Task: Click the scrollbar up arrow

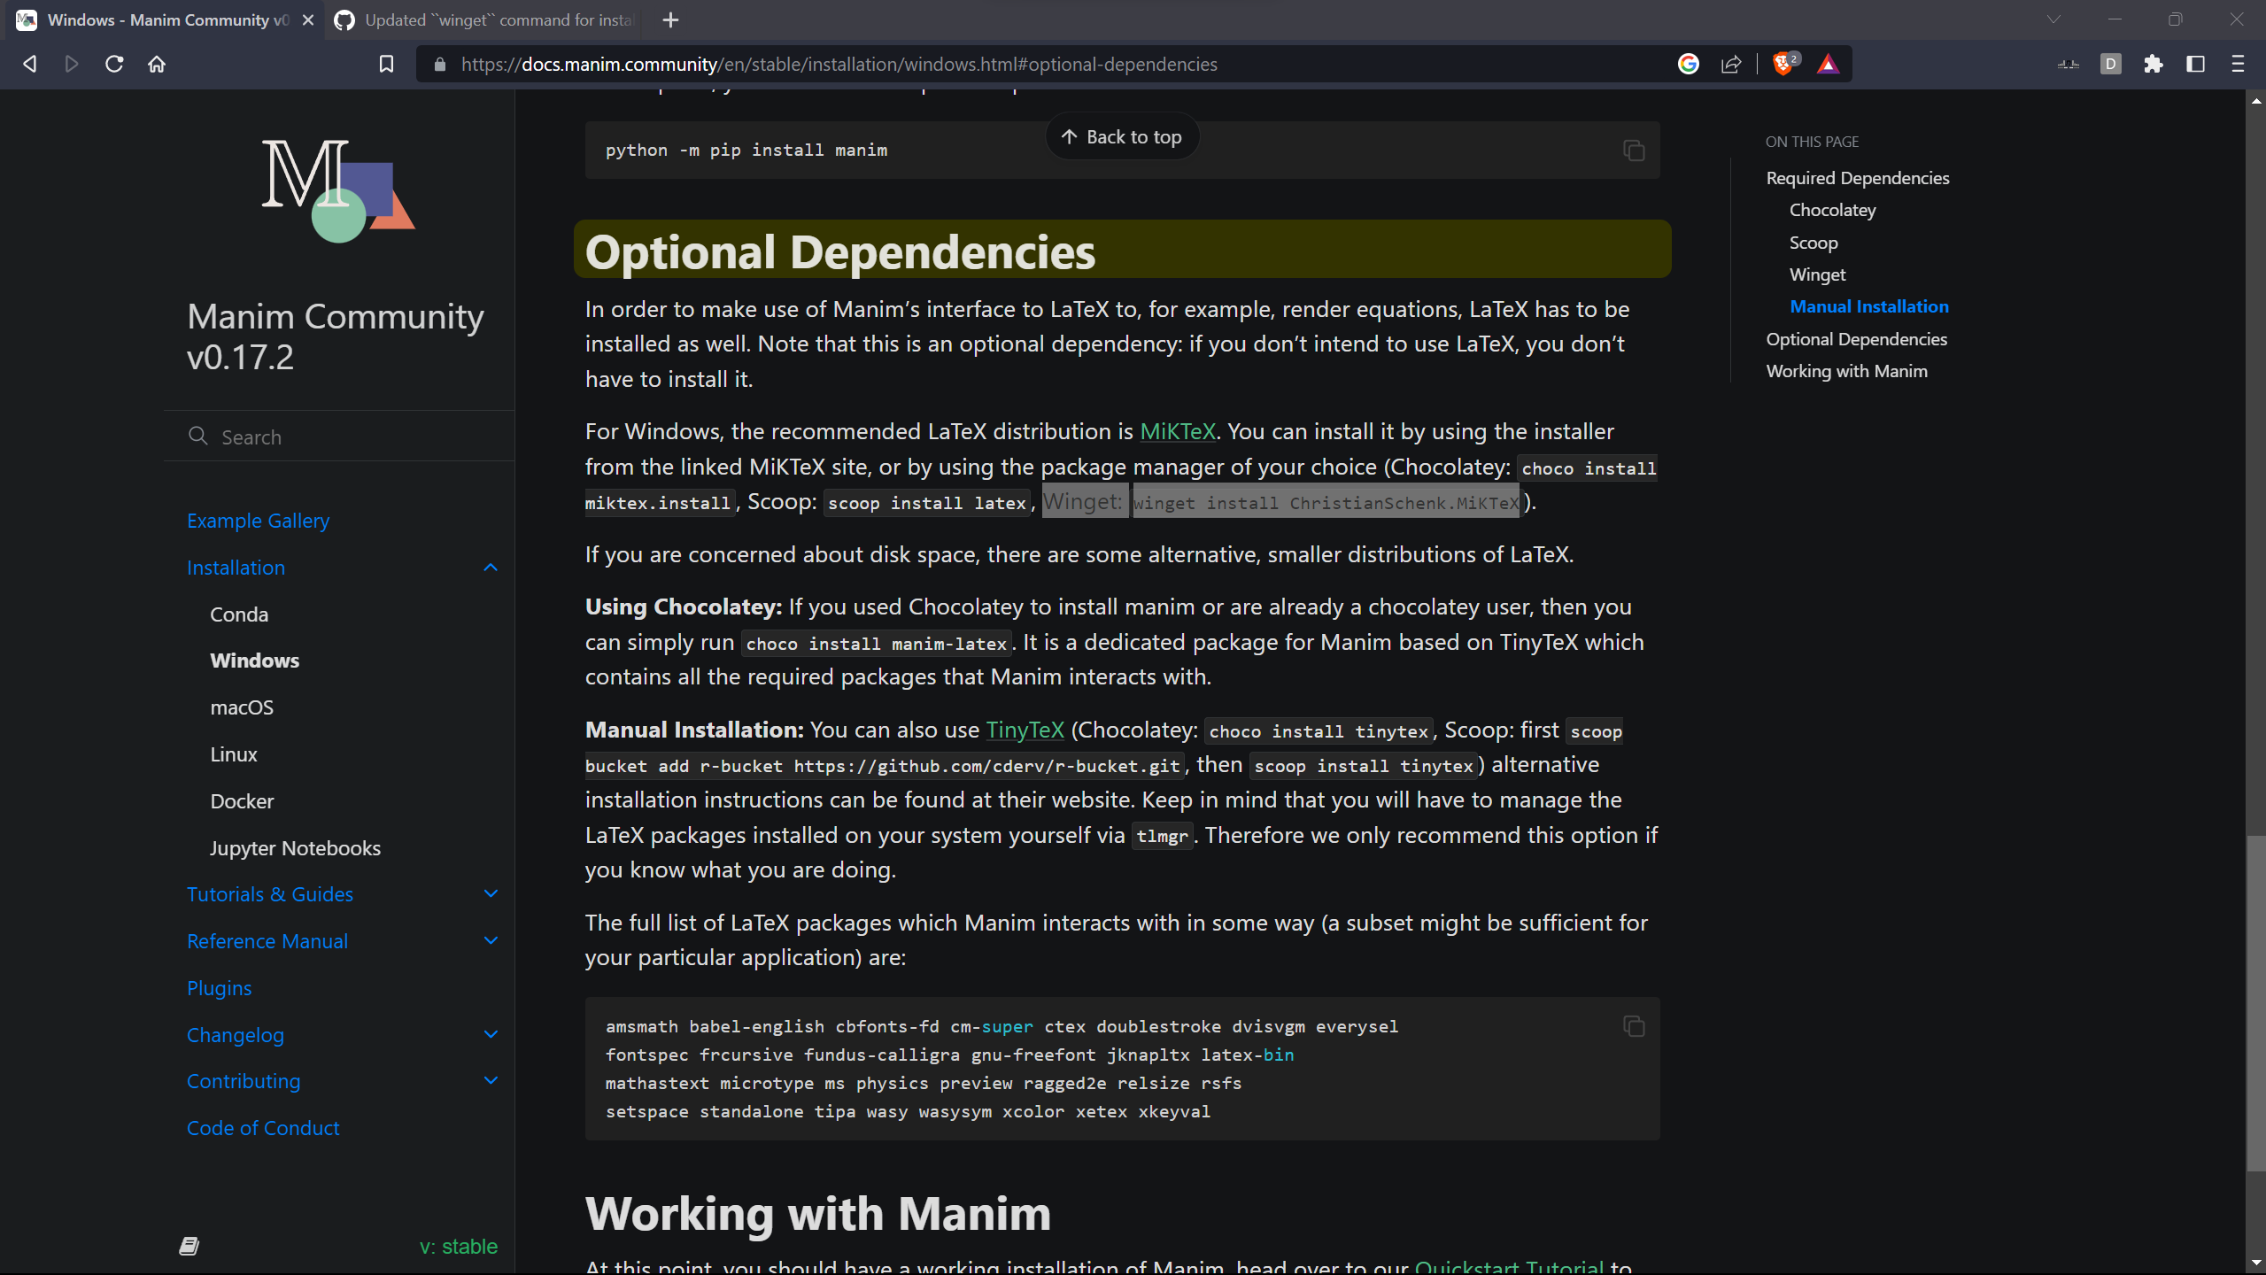Action: tap(2255, 100)
